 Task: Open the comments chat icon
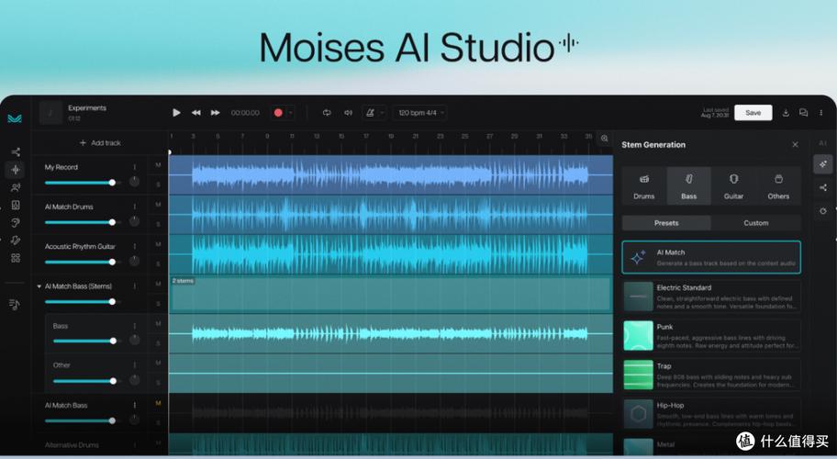pos(803,113)
